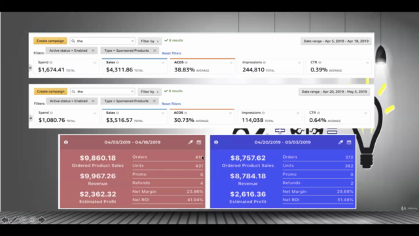Click info icon beside ACOS 38.83%
The image size is (419, 236).
(x=186, y=62)
